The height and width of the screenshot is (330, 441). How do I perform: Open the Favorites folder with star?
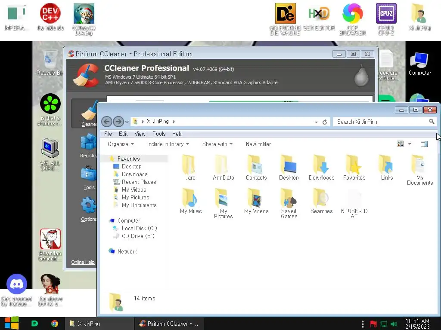pos(354,167)
